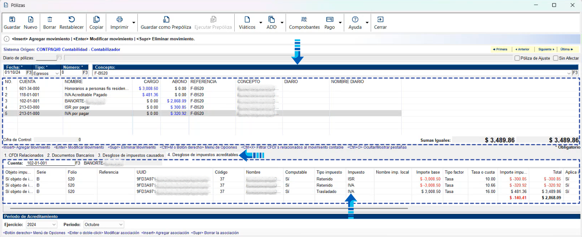Image resolution: width=582 pixels, height=237 pixels.
Task: Enable the Póliza de Ajuste checkbox
Action: point(517,58)
